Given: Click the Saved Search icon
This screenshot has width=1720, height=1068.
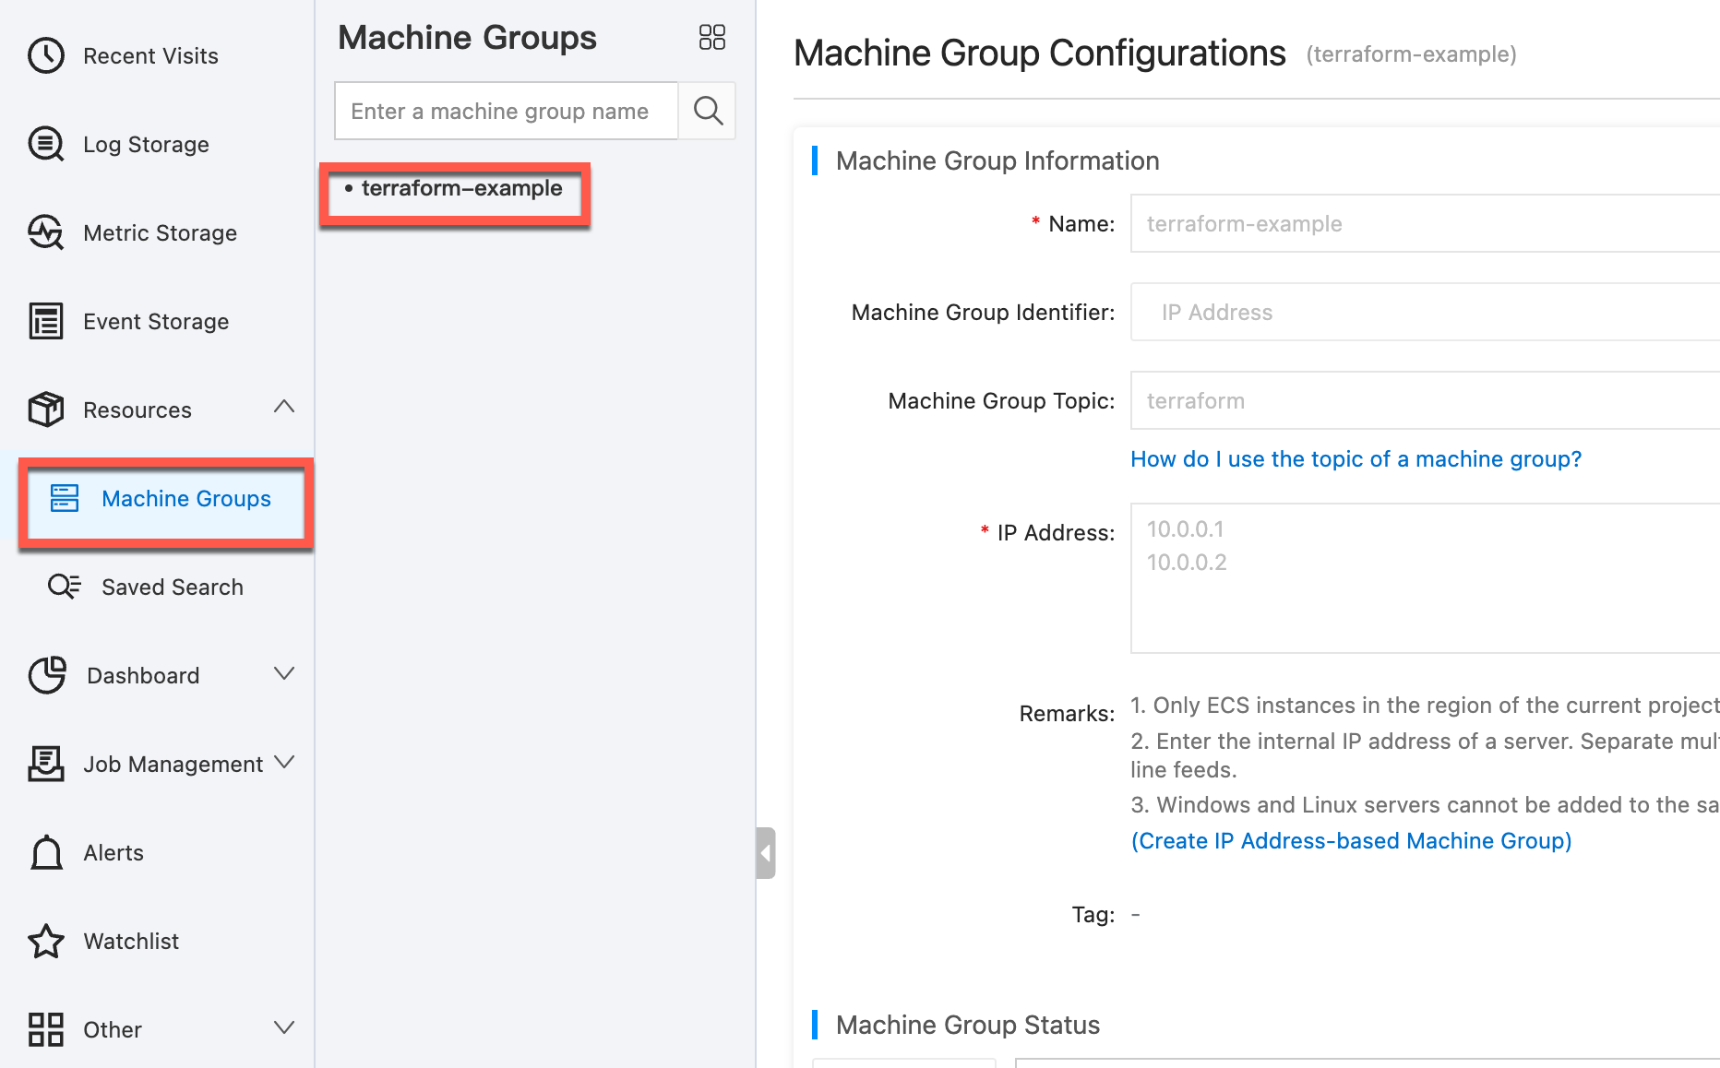Looking at the screenshot, I should click(x=65, y=587).
